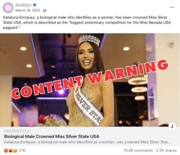Click the blurred source domain above headline
This screenshot has width=180, height=155.
[x=17, y=131]
